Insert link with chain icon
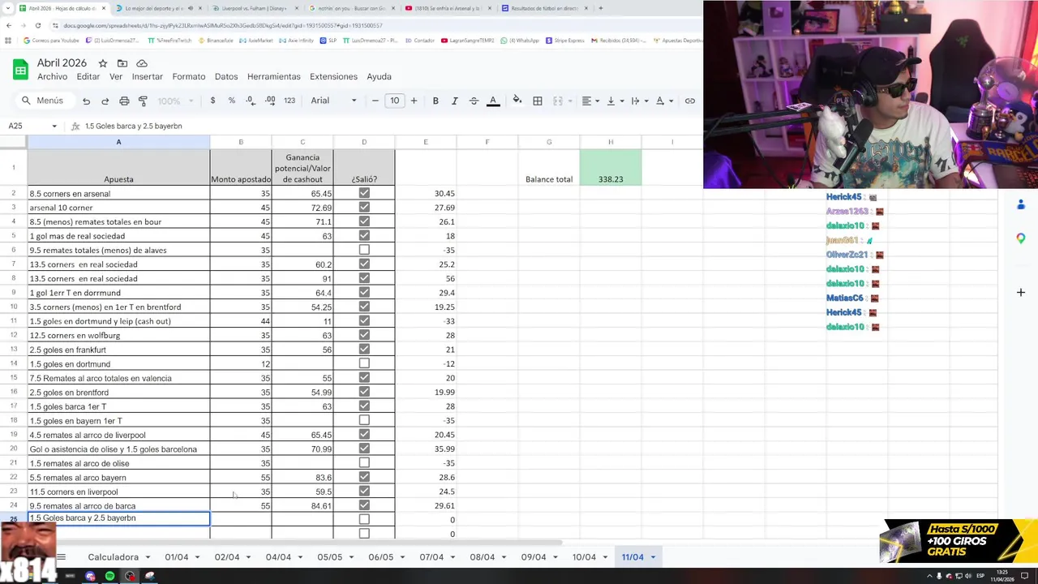Image resolution: width=1038 pixels, height=584 pixels. pos(690,101)
